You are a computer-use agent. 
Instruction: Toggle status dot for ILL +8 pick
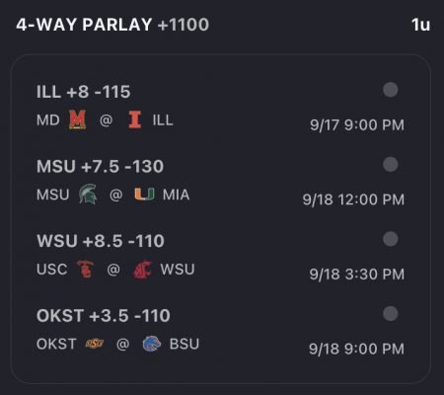[391, 90]
